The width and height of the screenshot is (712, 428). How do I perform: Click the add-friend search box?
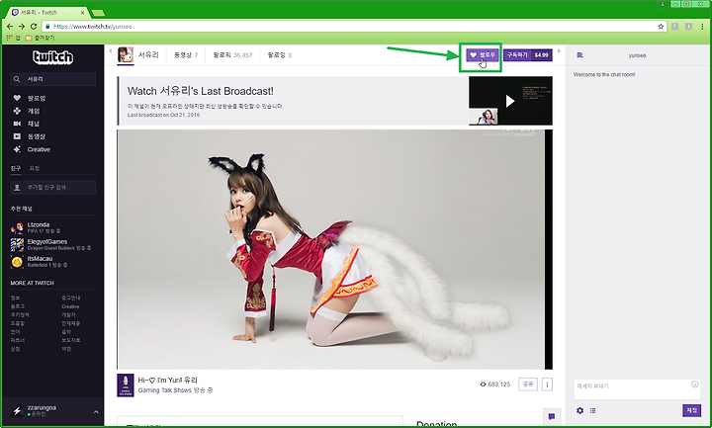(x=53, y=187)
